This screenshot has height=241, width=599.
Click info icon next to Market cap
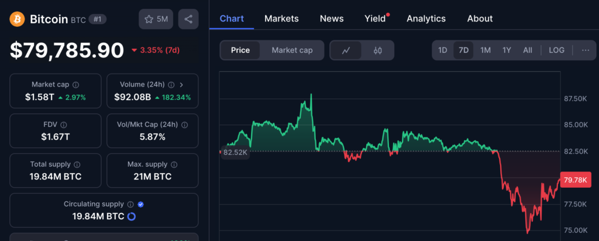(x=76, y=85)
